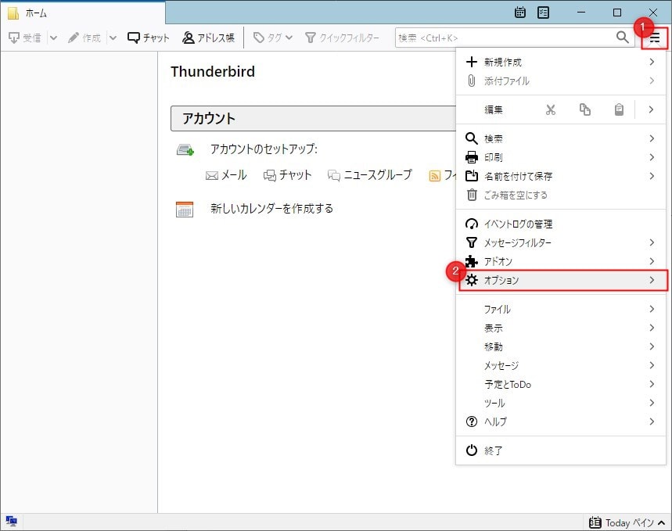This screenshot has width=672, height=531.
Task: Expand the タグ dropdown
Action: pyautogui.click(x=273, y=38)
